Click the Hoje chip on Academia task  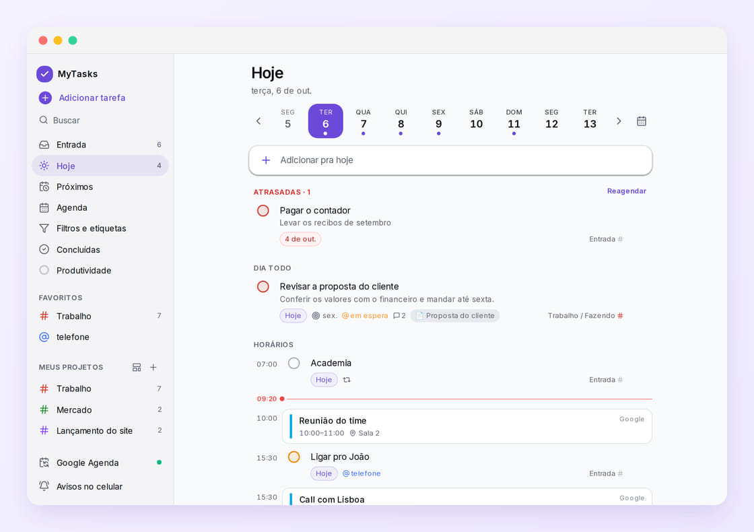pos(324,380)
